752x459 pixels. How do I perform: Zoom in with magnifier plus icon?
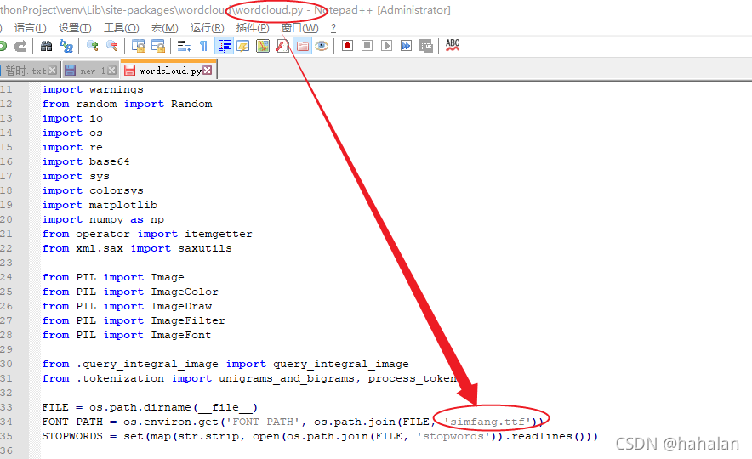[x=92, y=46]
